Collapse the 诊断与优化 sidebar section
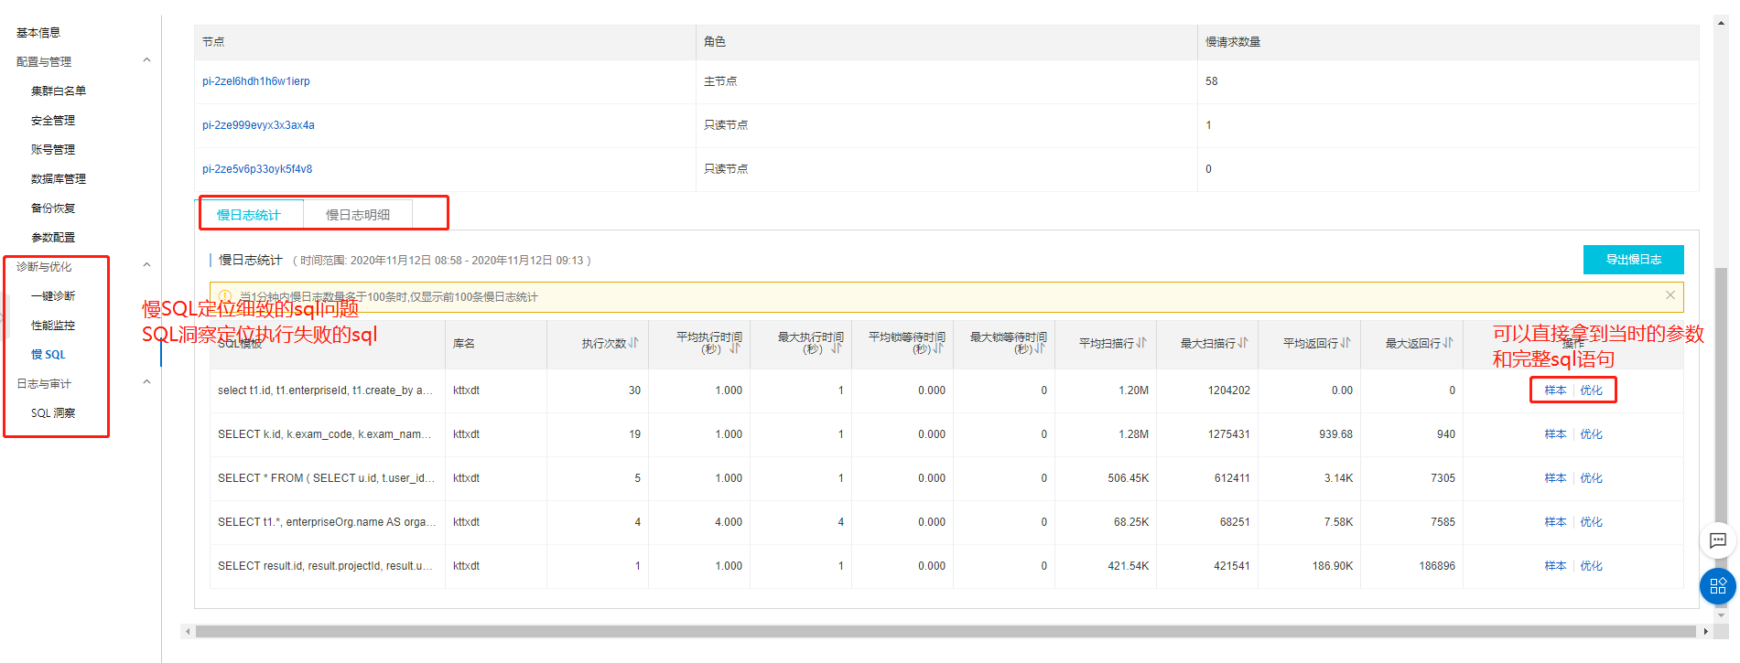Screen dimensions: 1740x663 tap(146, 266)
